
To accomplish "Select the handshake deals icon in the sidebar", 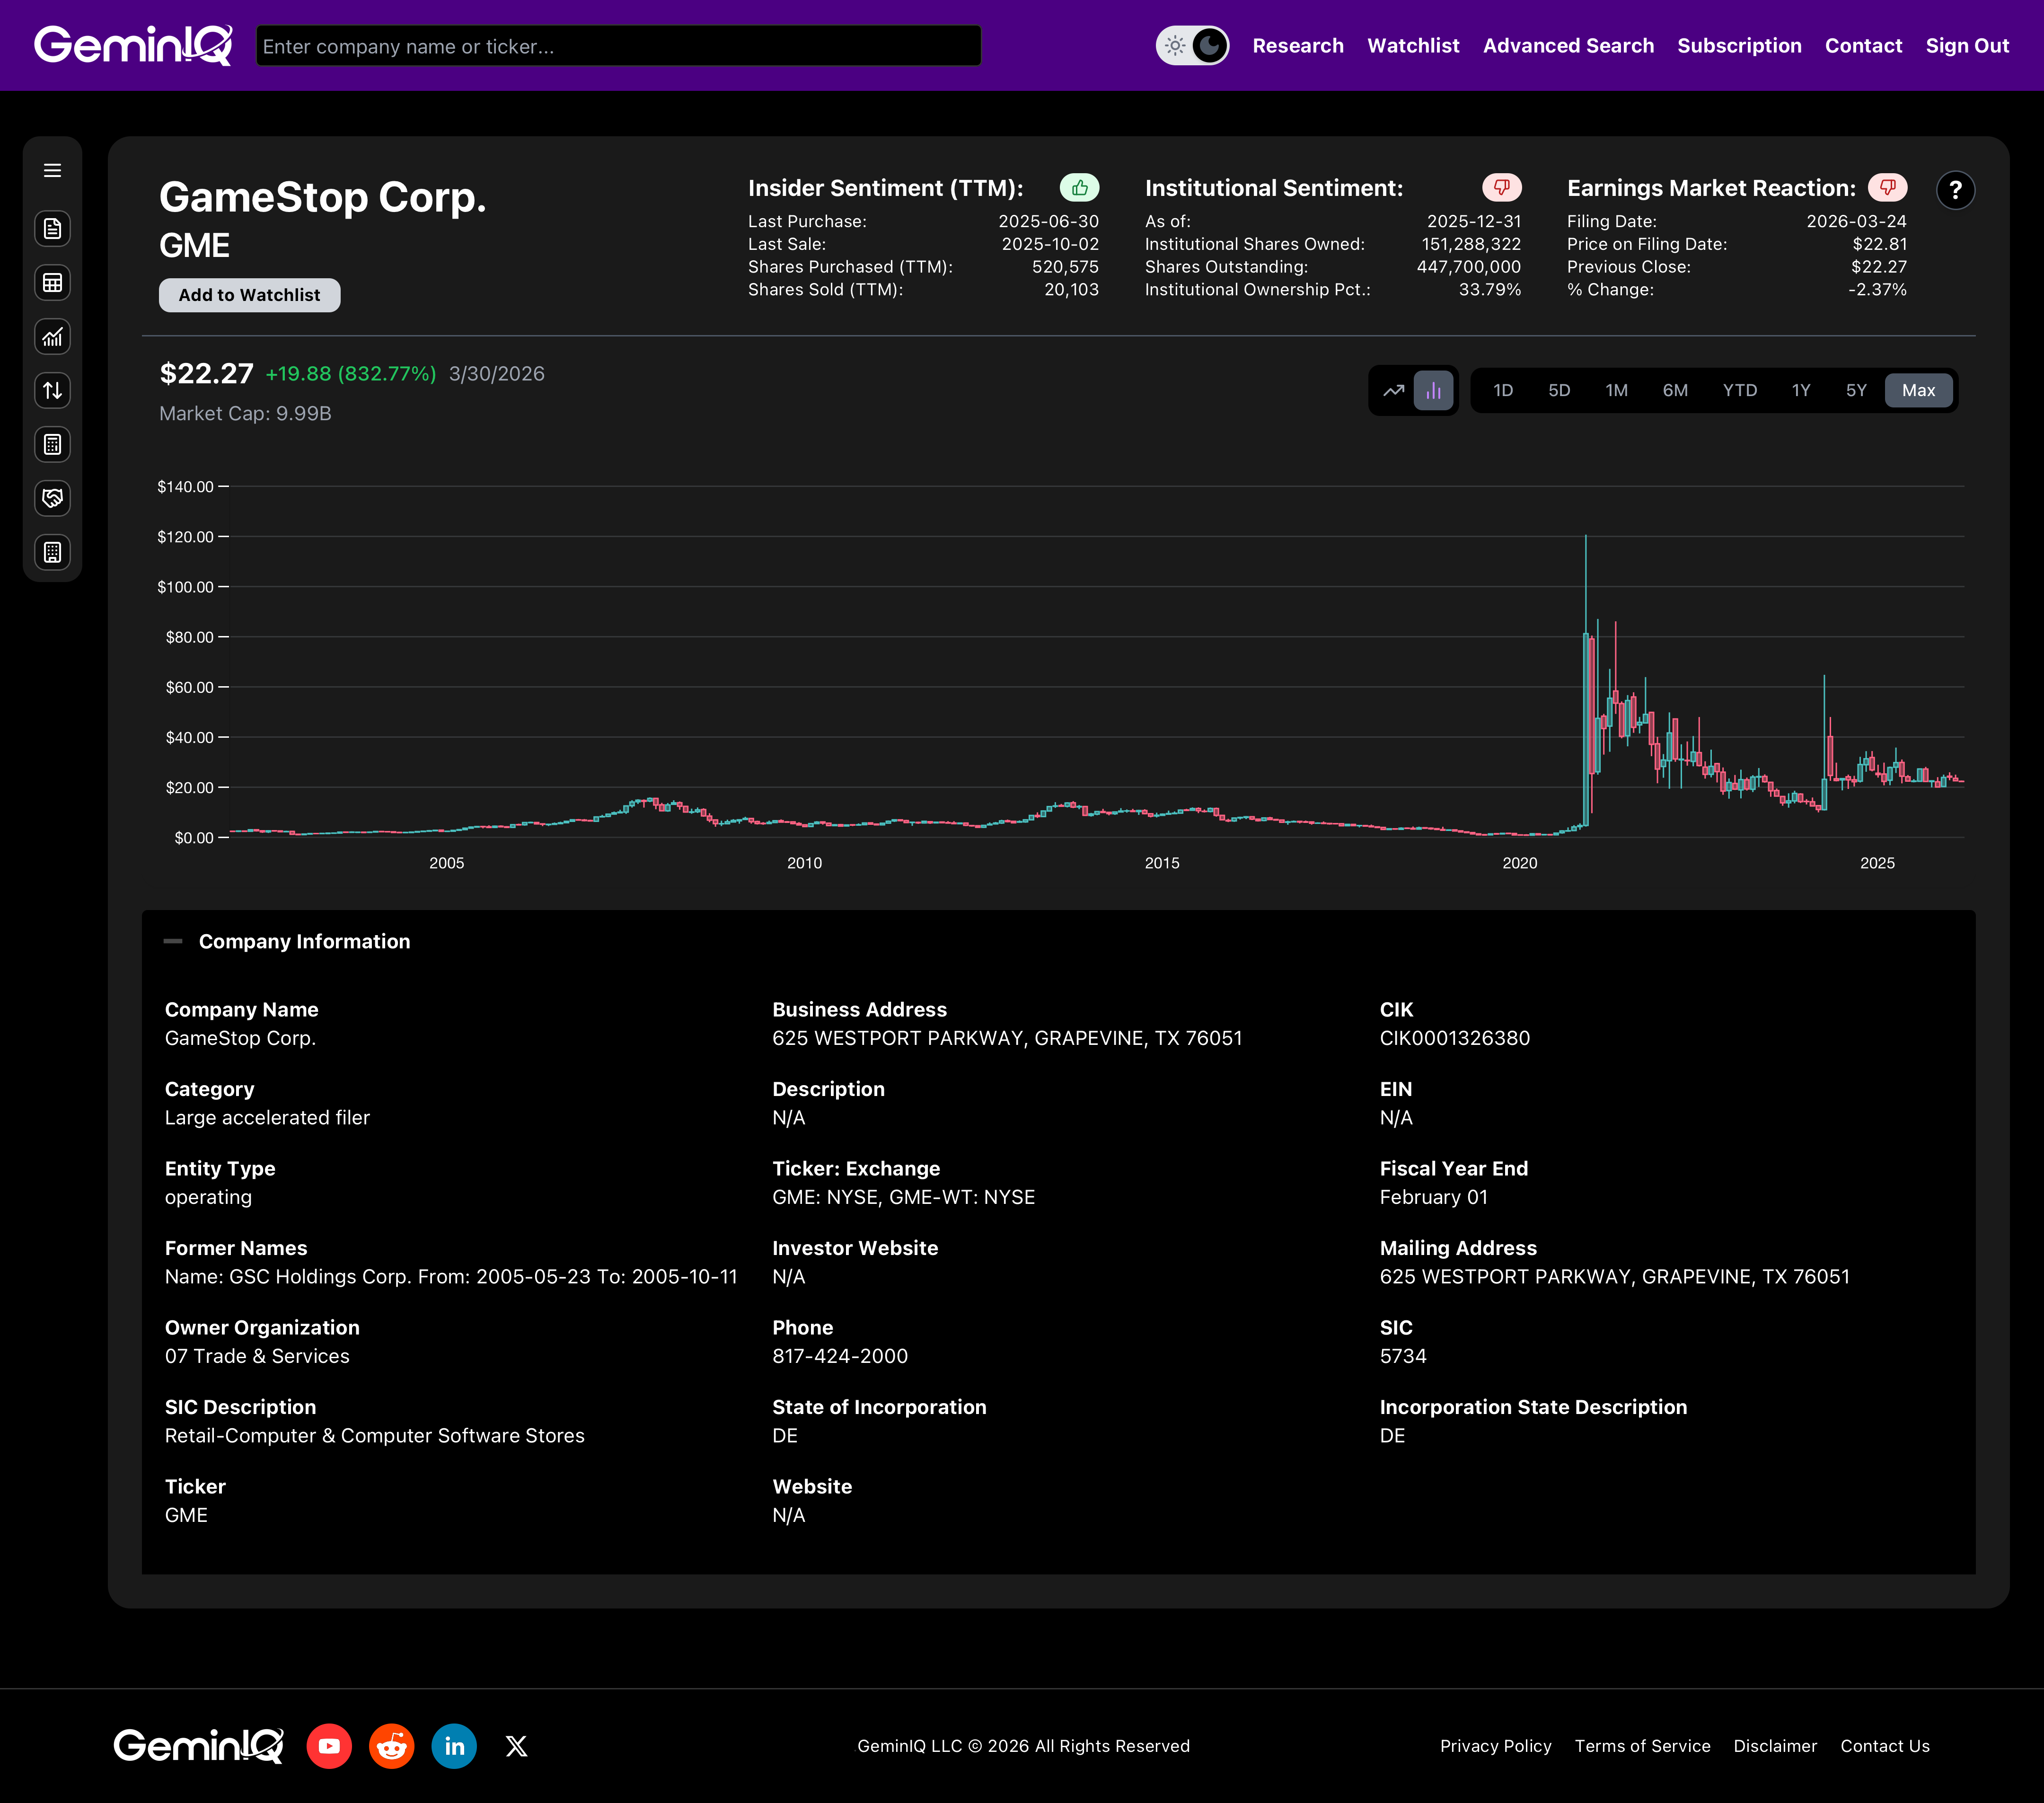I will [52, 498].
